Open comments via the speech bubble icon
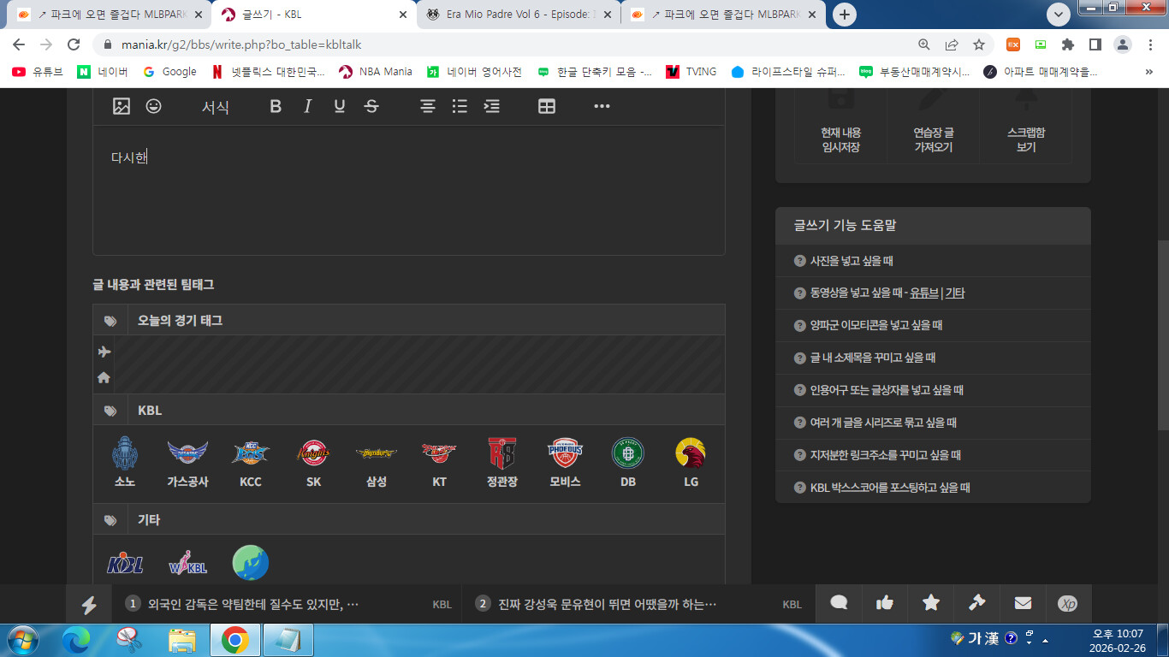The width and height of the screenshot is (1169, 657). (x=839, y=604)
